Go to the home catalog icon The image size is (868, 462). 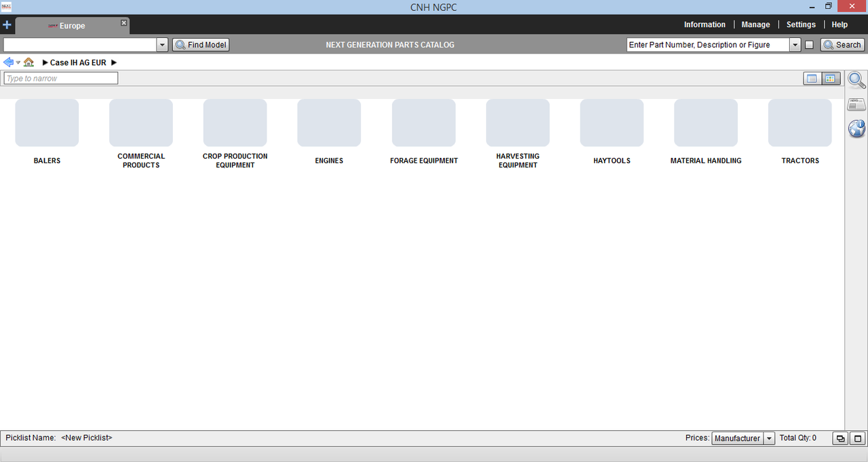coord(28,62)
